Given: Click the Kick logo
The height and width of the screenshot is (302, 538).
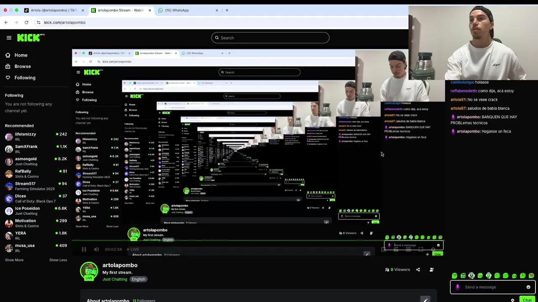Looking at the screenshot, I should [31, 38].
